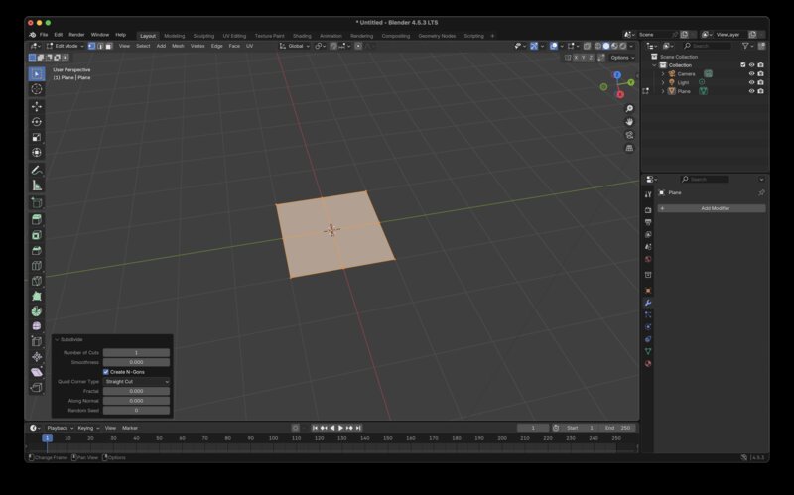The height and width of the screenshot is (495, 794).
Task: Open the Quad Corner Type dropdown
Action: click(137, 381)
